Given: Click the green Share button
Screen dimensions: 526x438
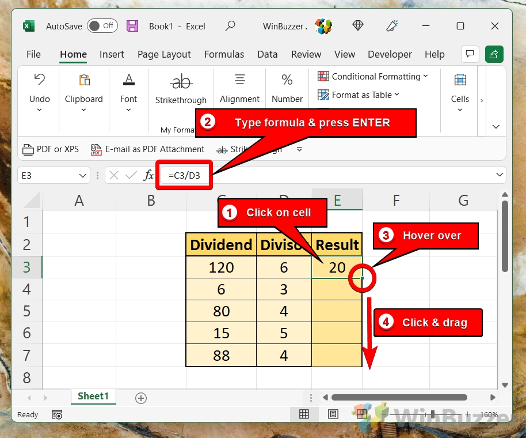Looking at the screenshot, I should [494, 54].
